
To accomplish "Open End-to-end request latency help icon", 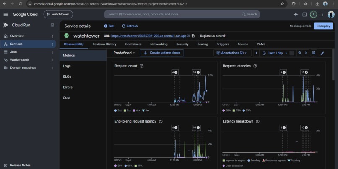I will [161, 121].
